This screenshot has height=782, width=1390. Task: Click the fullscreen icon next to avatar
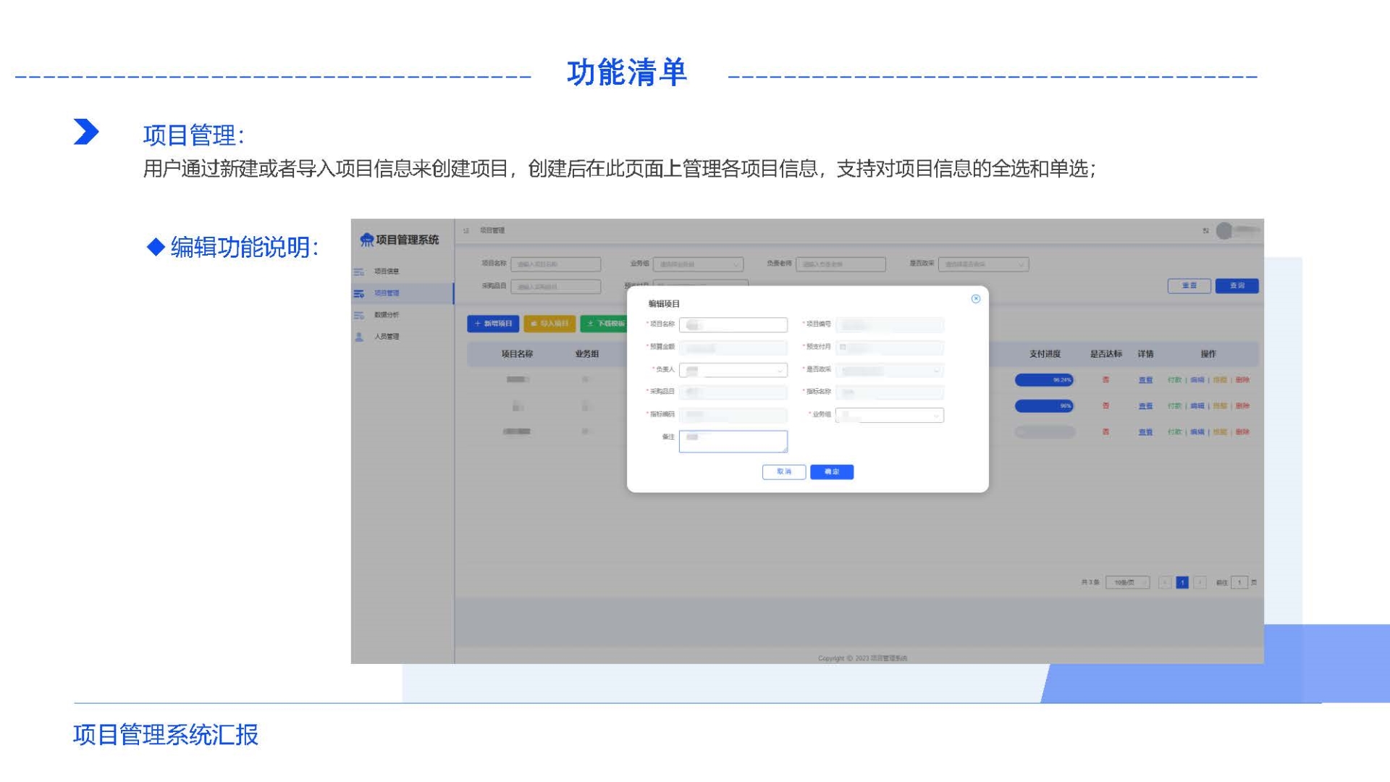pos(1205,230)
